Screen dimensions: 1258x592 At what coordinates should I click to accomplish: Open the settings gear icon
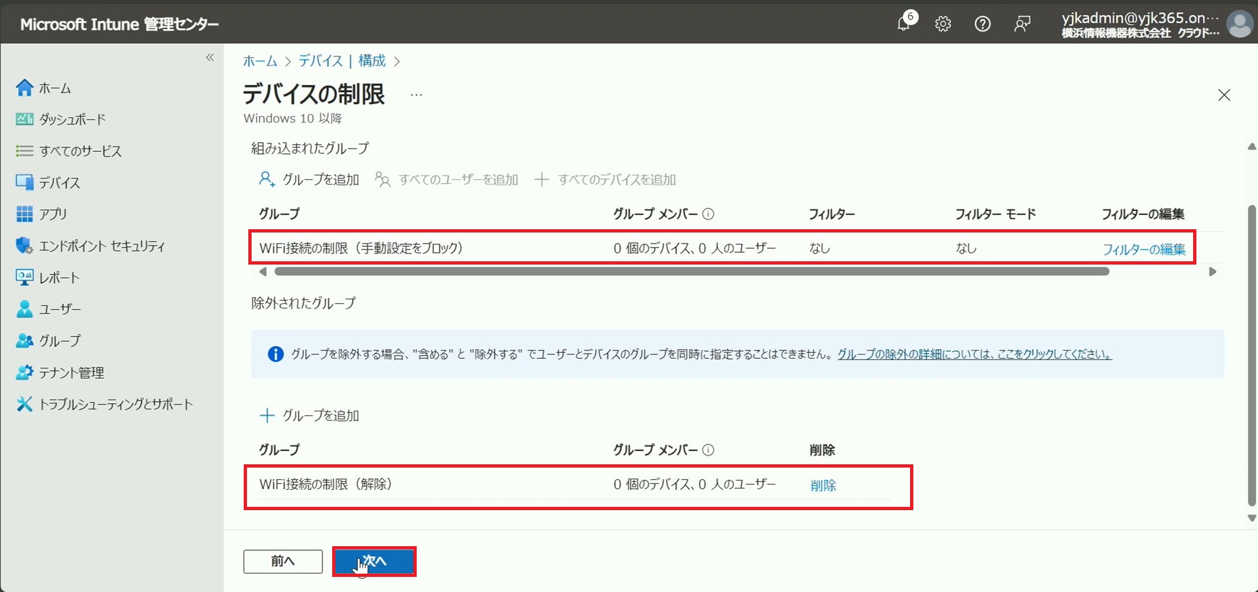(943, 24)
